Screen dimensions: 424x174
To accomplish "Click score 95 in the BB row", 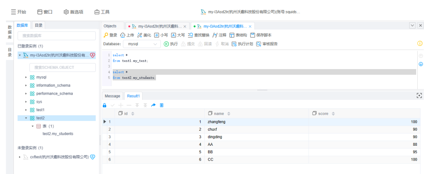I will click(365, 152).
